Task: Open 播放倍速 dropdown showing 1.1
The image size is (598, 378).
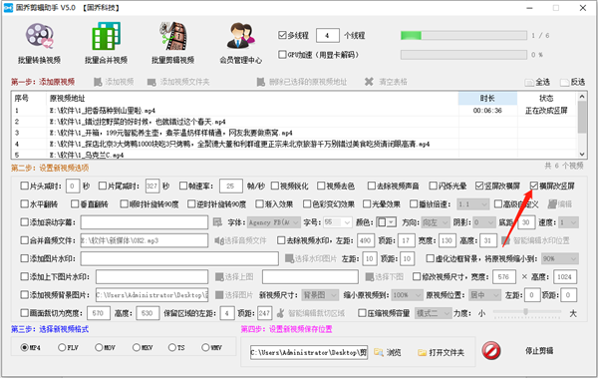Action: click(472, 204)
